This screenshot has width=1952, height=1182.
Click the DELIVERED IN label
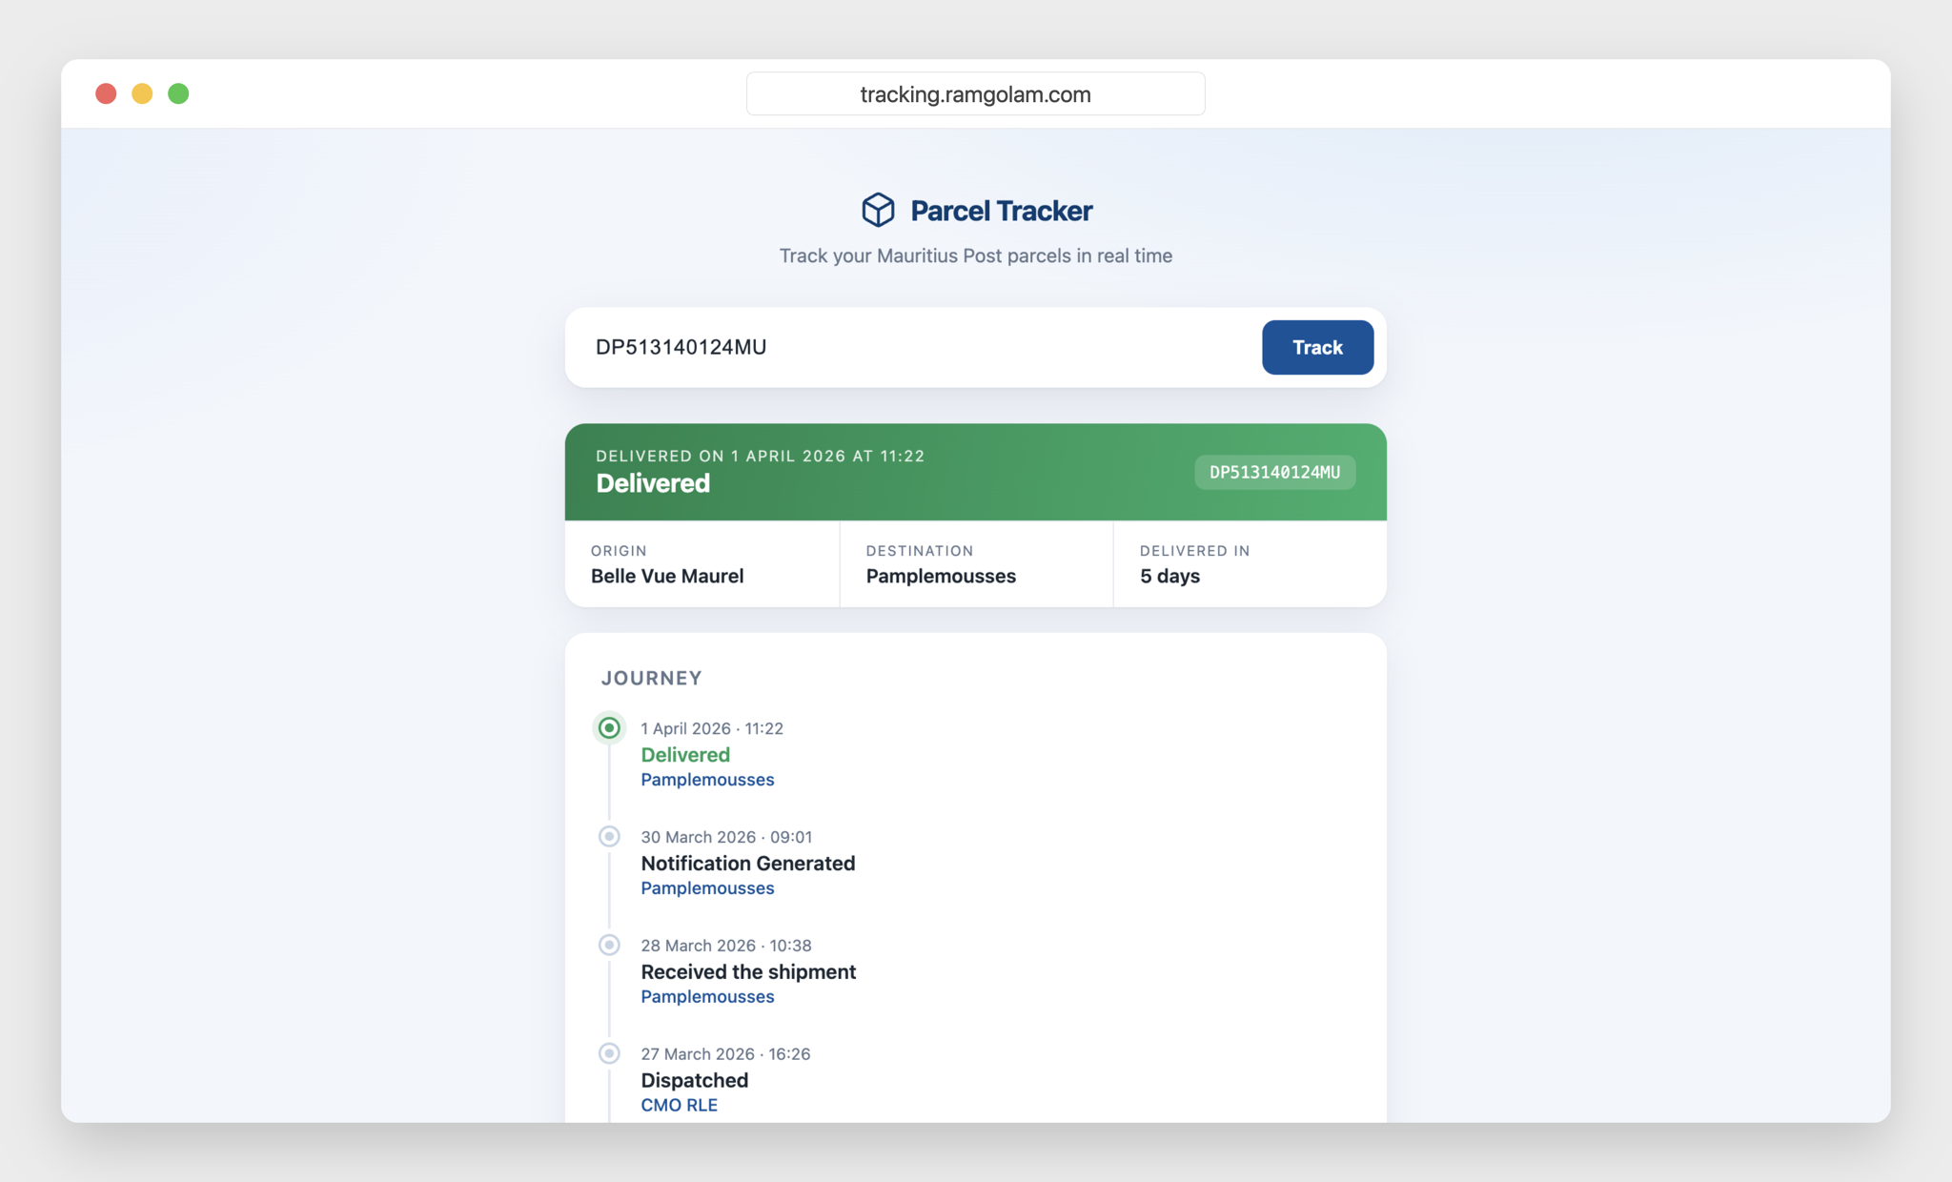pos(1194,551)
